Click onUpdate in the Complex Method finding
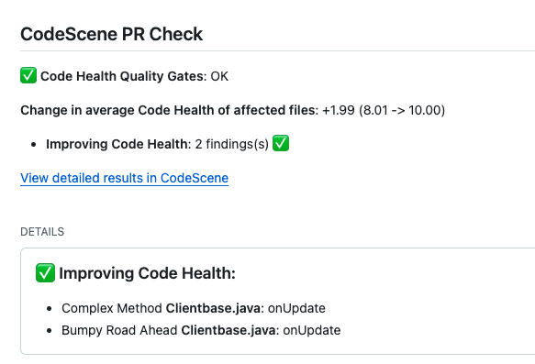The width and height of the screenshot is (535, 364). point(296,308)
